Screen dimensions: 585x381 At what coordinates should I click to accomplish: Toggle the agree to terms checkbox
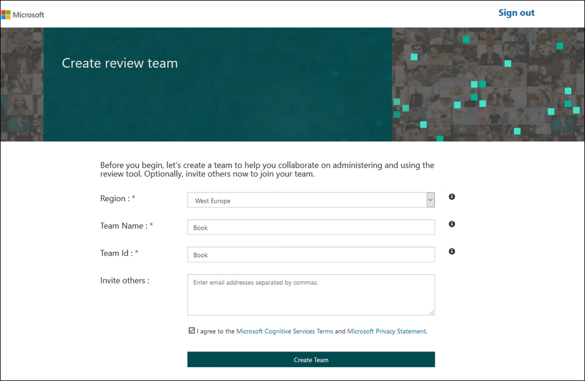[192, 331]
